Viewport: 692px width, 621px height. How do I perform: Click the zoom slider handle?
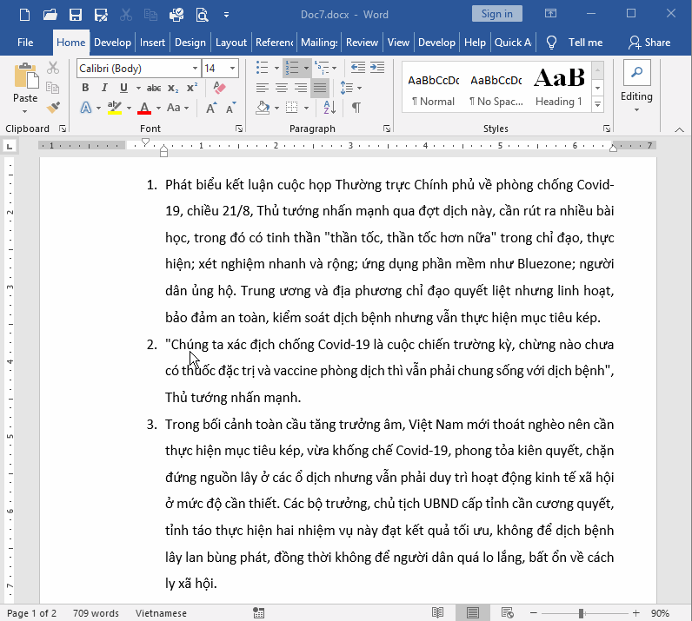[x=582, y=613]
